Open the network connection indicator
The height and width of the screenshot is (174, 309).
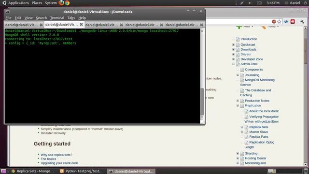pos(242,3)
